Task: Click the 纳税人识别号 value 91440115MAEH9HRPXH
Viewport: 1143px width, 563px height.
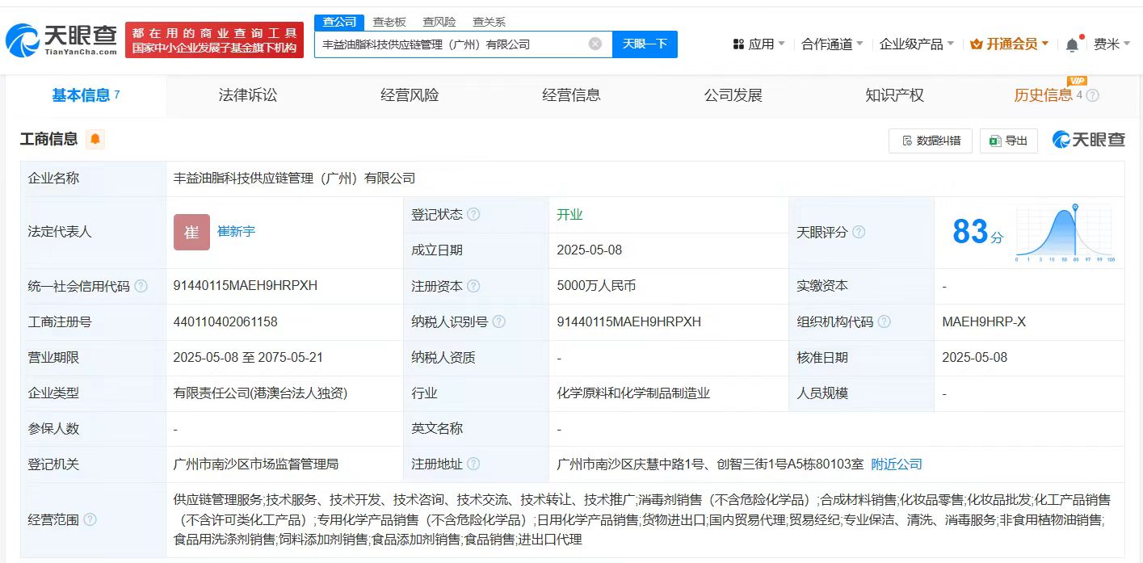Action: tap(629, 321)
